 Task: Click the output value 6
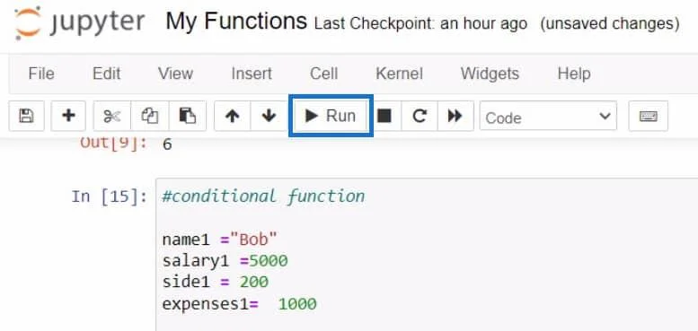click(167, 144)
